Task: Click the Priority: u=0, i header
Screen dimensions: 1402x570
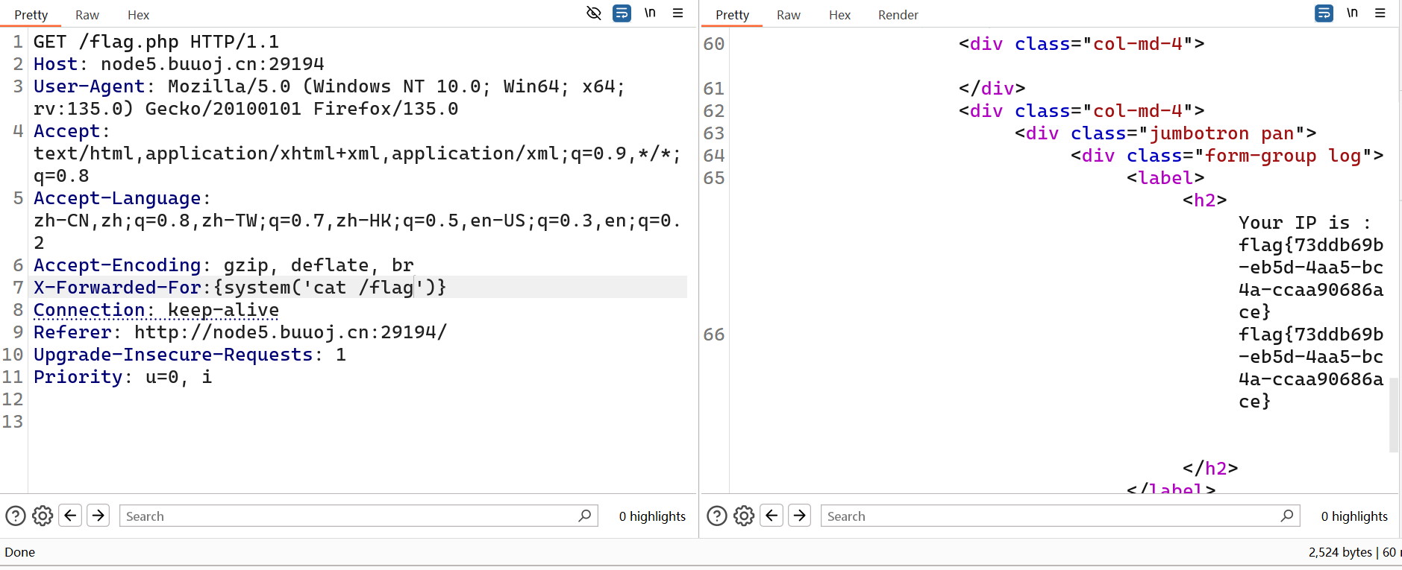Action: click(122, 377)
